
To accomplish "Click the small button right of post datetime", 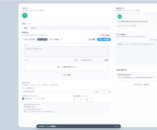I will tap(106, 60).
